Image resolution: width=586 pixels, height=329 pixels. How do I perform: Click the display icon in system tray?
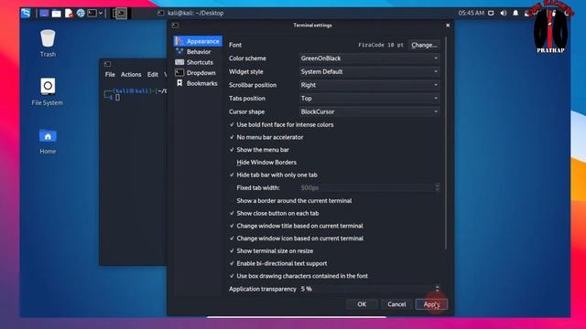pos(491,13)
